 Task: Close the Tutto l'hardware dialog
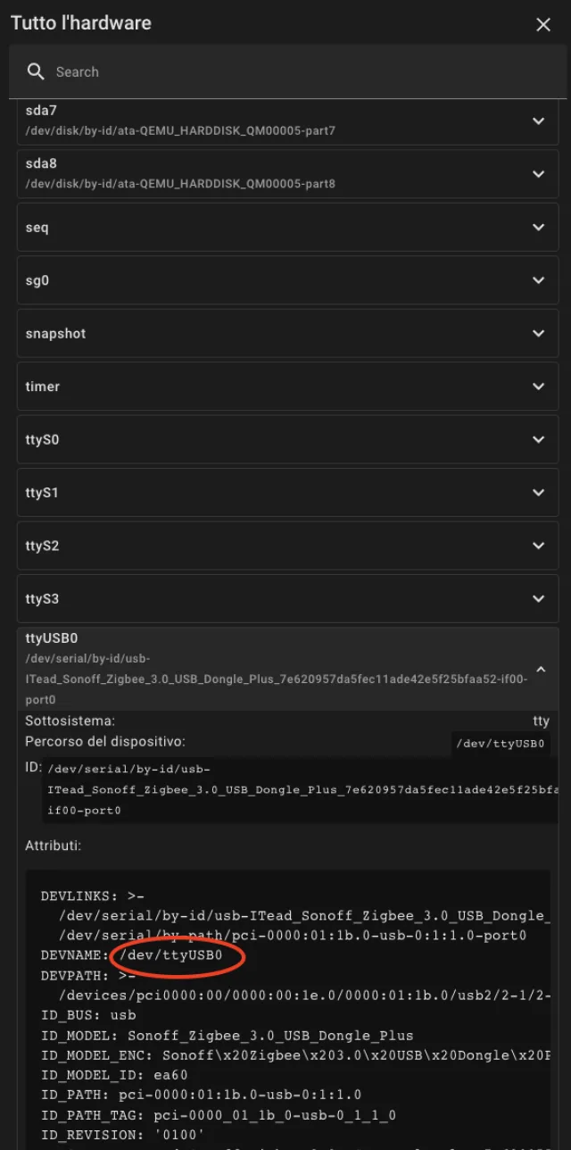pos(543,25)
